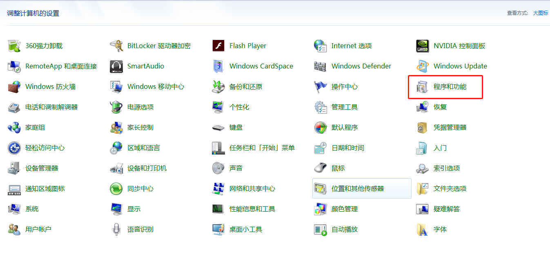Click the Internet 选项 icon
Viewport: 550px width, 263px height.
click(x=321, y=46)
